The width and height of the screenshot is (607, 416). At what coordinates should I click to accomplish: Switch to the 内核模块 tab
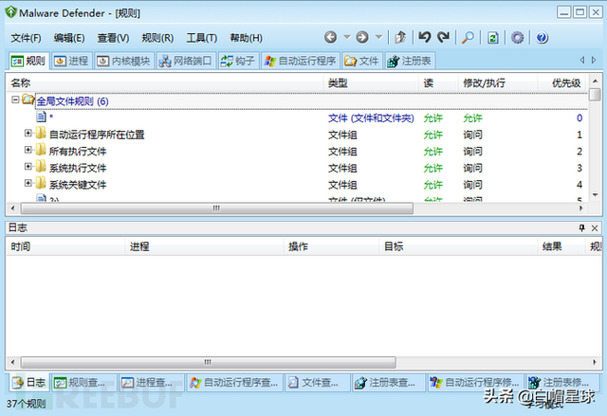click(x=124, y=61)
